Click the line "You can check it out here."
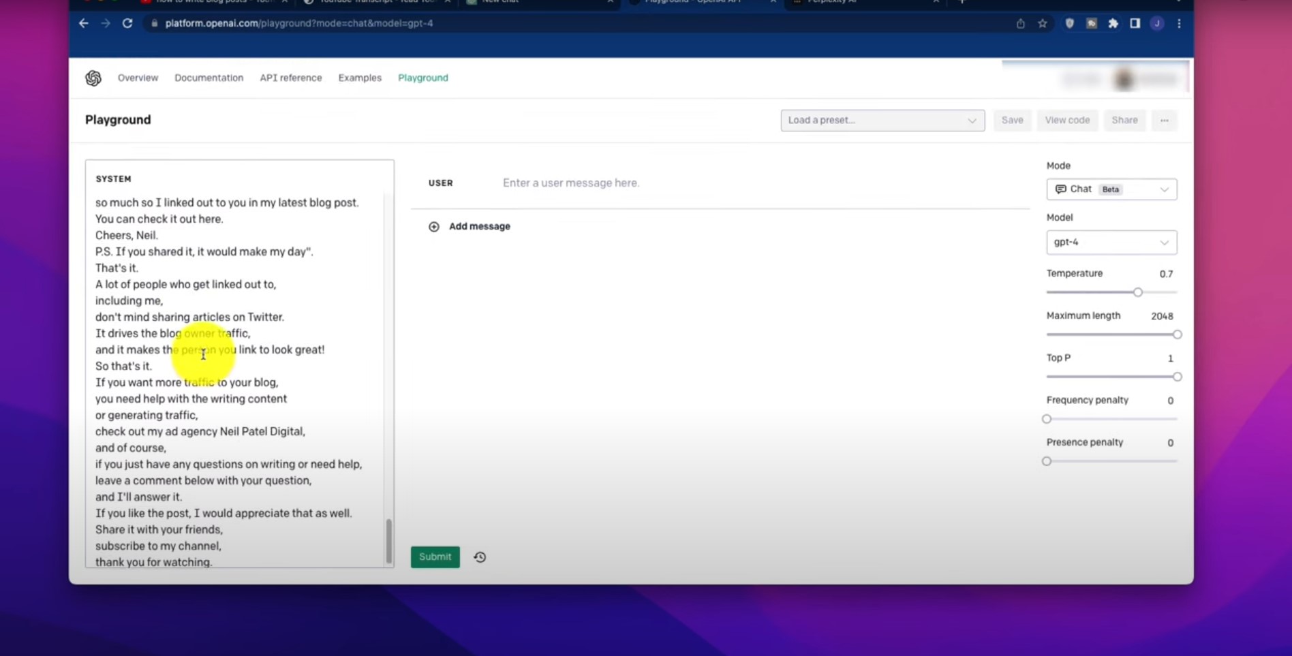Screen dimensions: 1292x656 [x=159, y=219]
